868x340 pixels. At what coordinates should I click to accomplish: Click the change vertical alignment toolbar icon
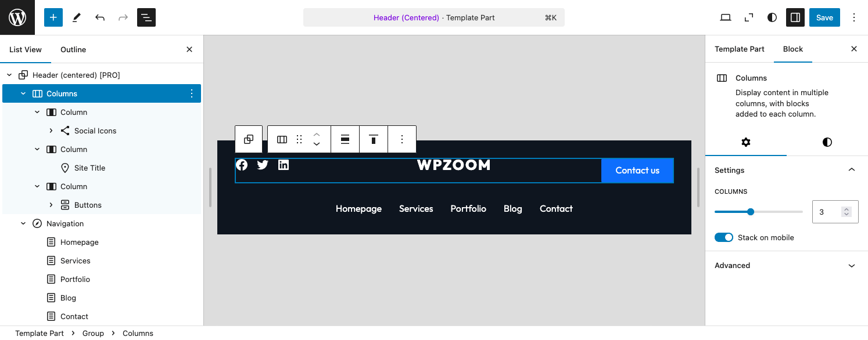pos(374,139)
